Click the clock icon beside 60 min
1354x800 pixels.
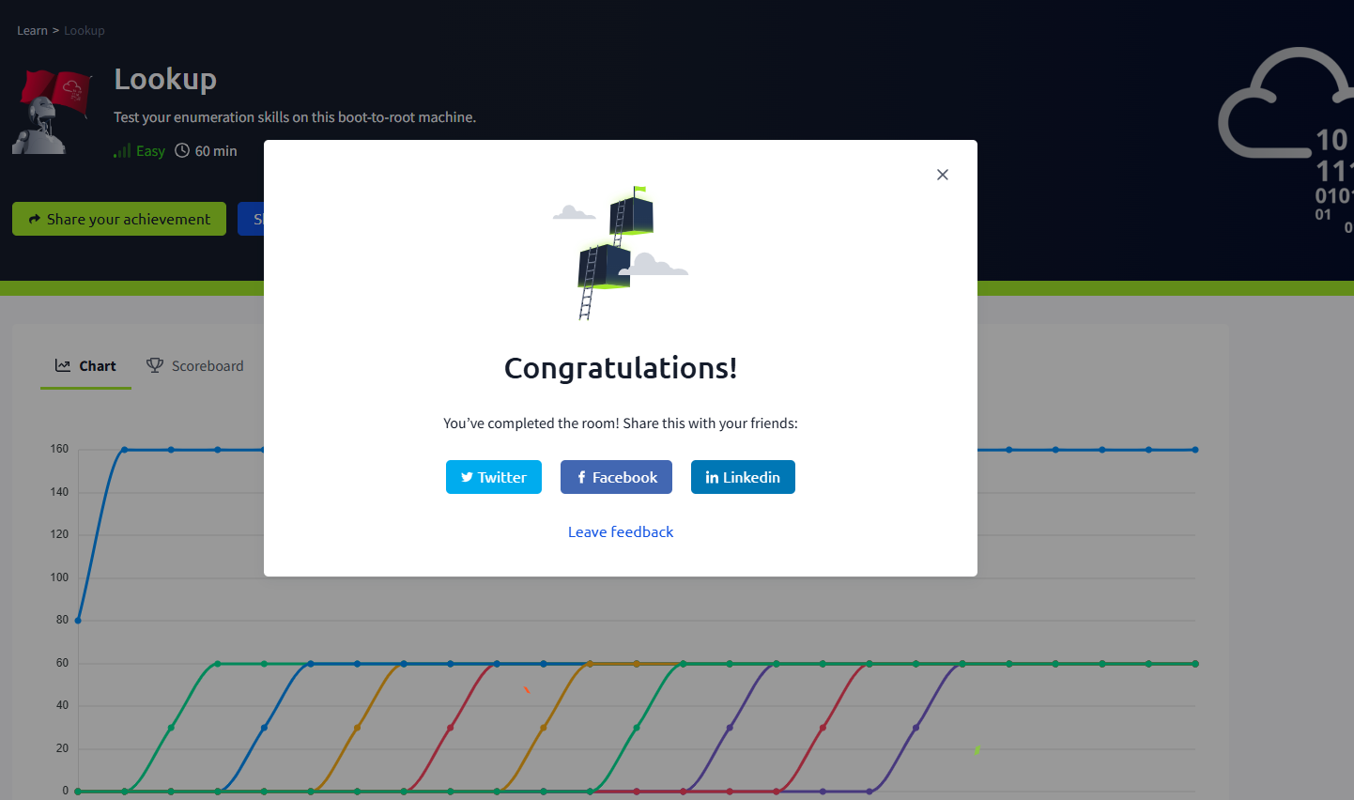182,150
